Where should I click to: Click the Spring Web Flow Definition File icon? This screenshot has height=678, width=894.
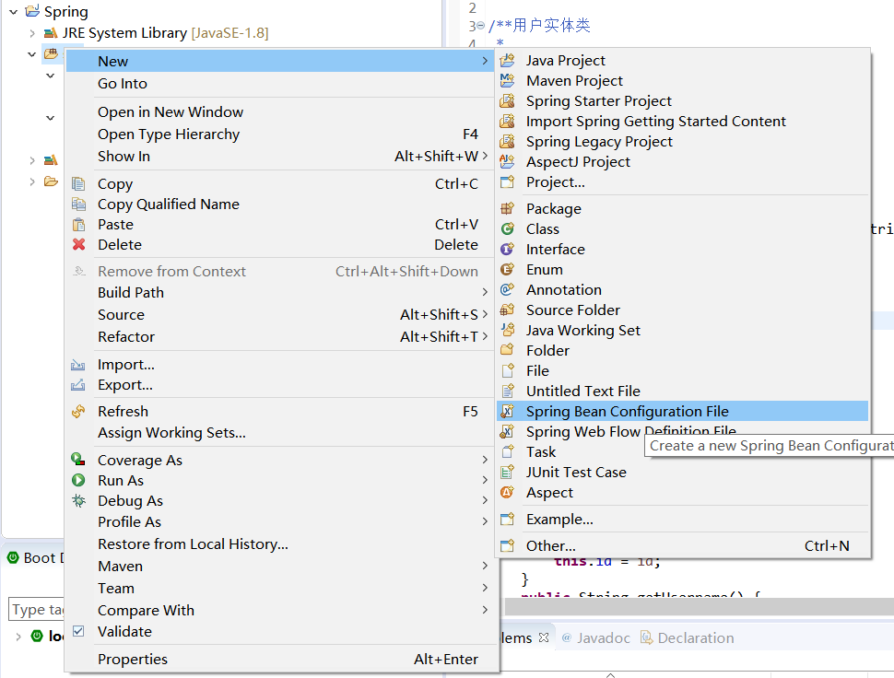pos(507,431)
